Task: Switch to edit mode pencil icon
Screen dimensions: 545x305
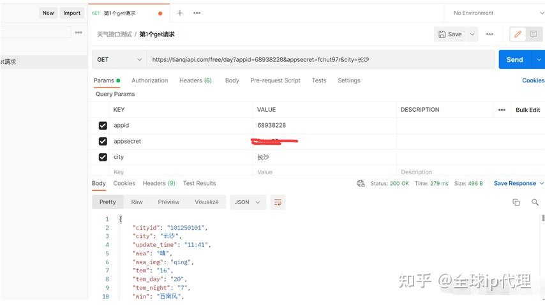Action: click(518, 34)
